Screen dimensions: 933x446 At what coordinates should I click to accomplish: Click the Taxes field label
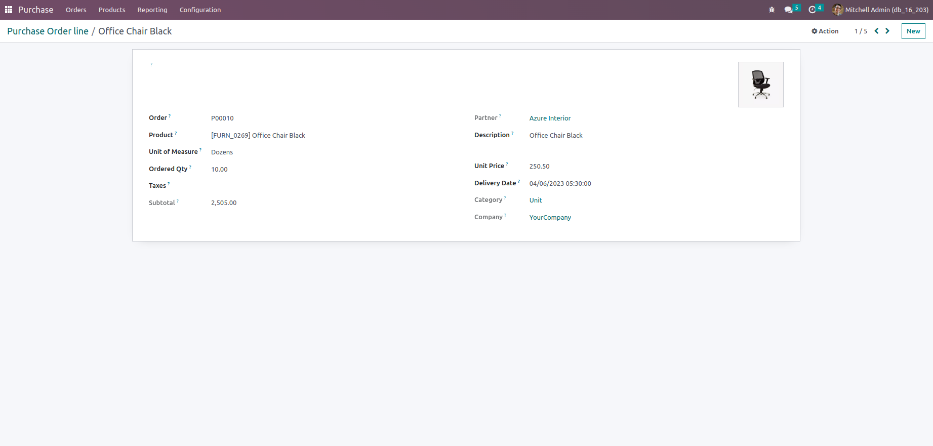pos(157,185)
